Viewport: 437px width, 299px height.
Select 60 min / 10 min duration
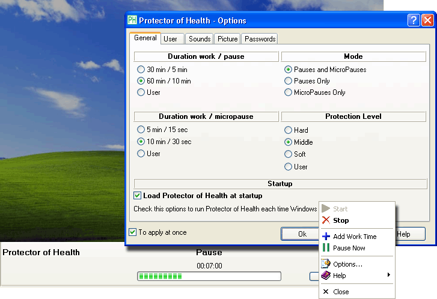(x=164, y=81)
